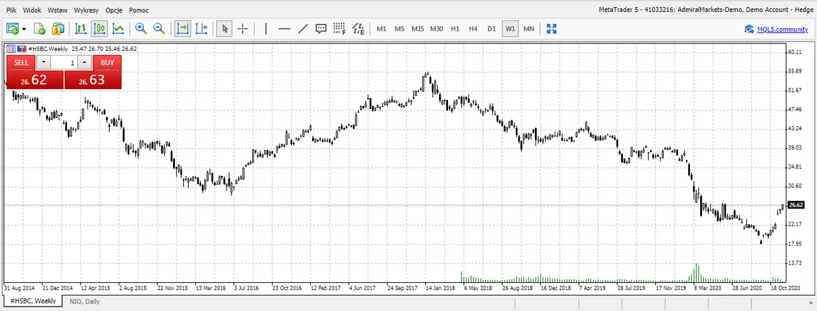Click the trade volume input field
This screenshot has height=311, width=817.
(x=64, y=62)
